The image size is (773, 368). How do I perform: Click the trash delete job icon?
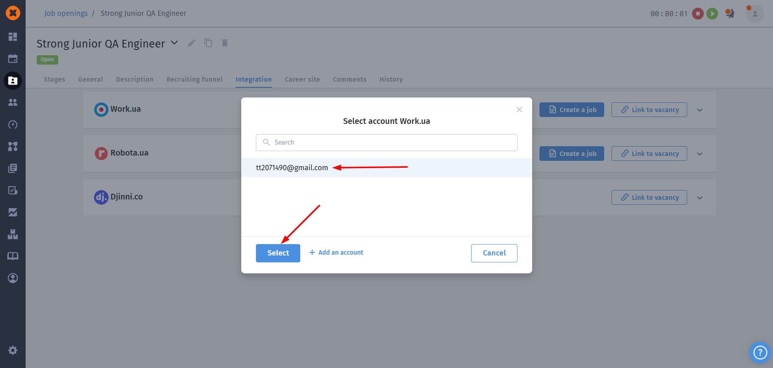(x=225, y=43)
